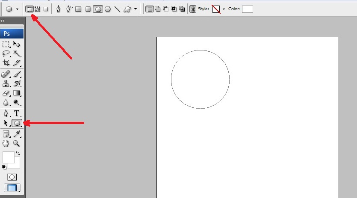Click the Ps logo at the toolbox top

pyautogui.click(x=12, y=34)
